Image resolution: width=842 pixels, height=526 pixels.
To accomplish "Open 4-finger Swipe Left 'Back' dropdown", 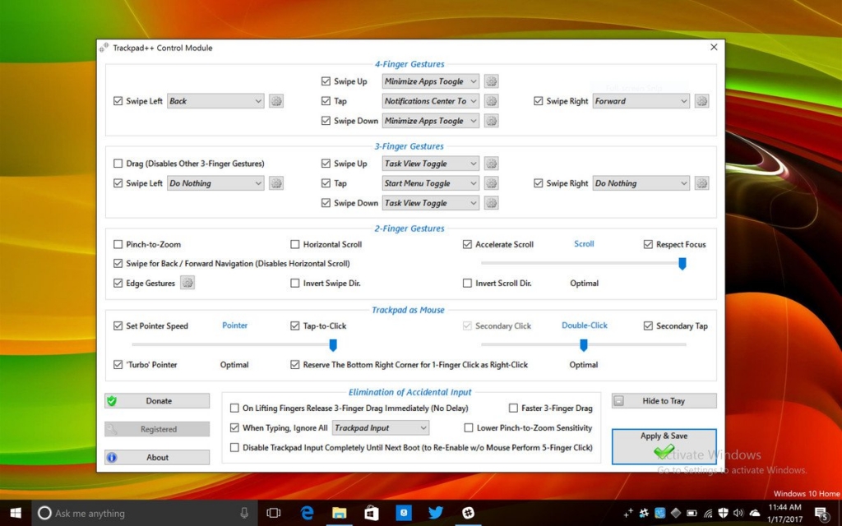I will pyautogui.click(x=215, y=101).
